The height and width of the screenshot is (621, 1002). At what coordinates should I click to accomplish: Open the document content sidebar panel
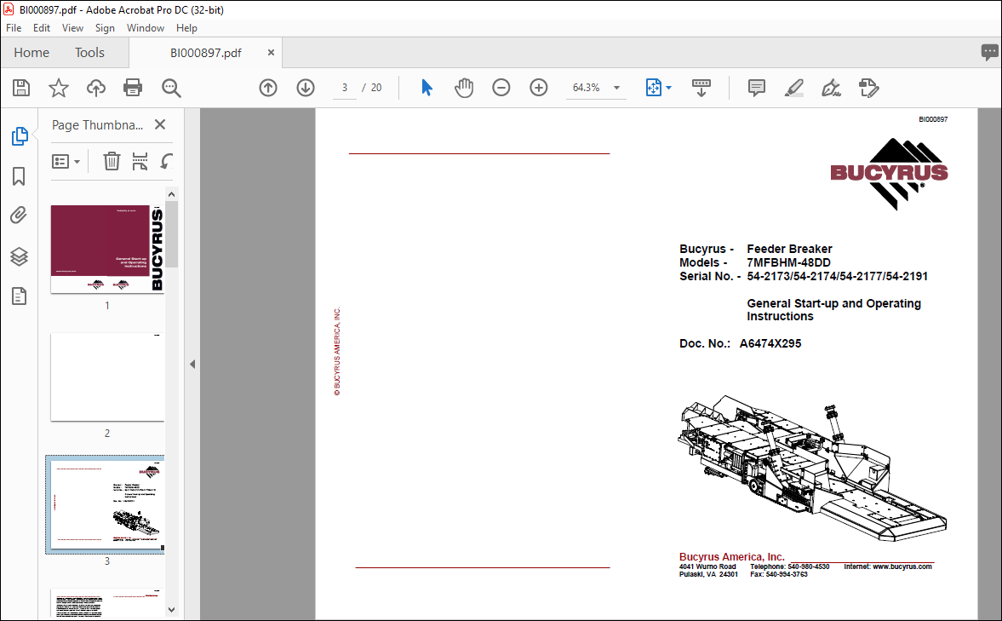pos(20,296)
